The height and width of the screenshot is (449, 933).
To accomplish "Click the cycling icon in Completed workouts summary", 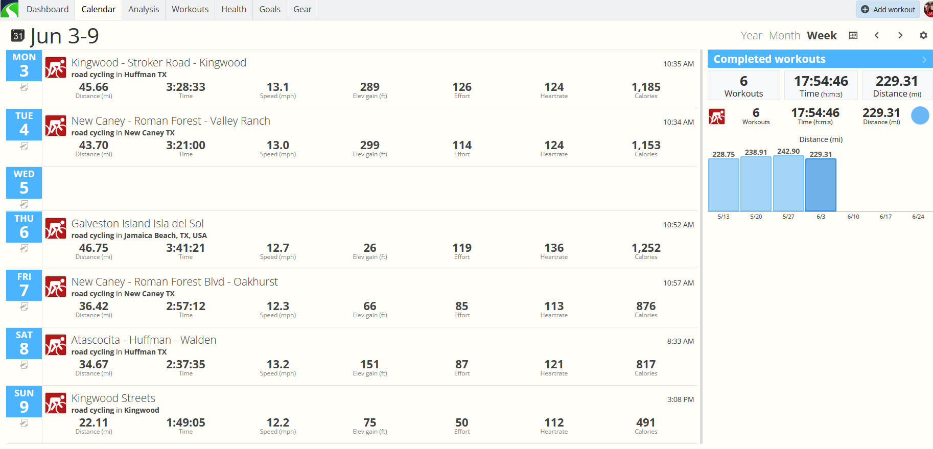I will tap(717, 116).
